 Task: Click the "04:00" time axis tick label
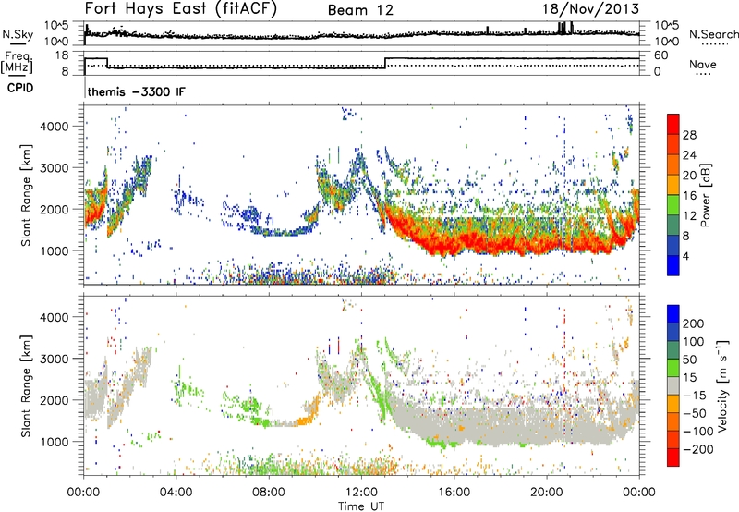(176, 493)
